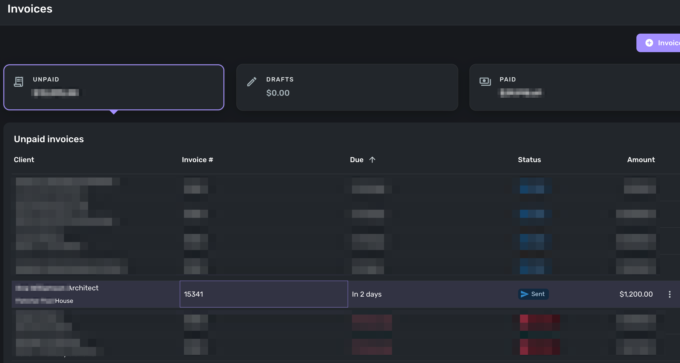This screenshot has width=680, height=363.
Task: Sort by Amount column header
Action: (x=641, y=160)
